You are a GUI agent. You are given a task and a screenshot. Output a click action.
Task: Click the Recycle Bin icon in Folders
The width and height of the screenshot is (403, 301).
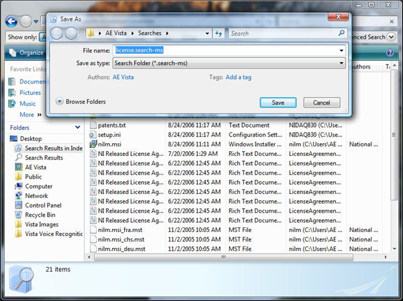click(19, 215)
